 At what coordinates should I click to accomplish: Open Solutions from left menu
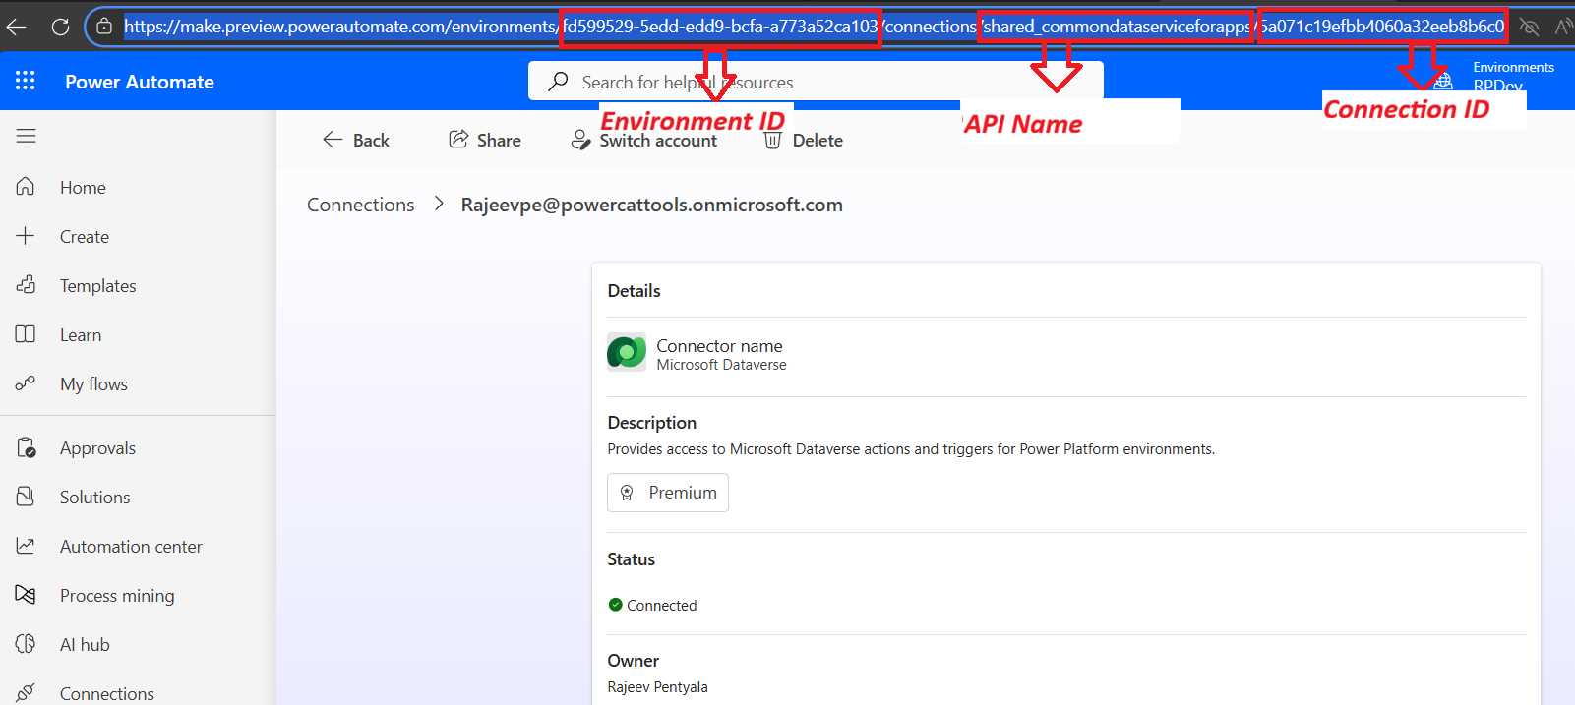[94, 498]
